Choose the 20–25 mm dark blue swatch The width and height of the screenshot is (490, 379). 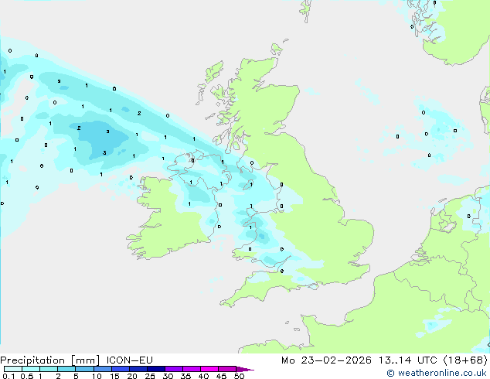(x=138, y=369)
